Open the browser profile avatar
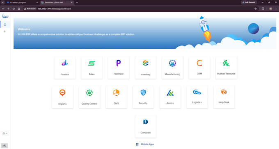279x149 pixels. (x=270, y=9)
